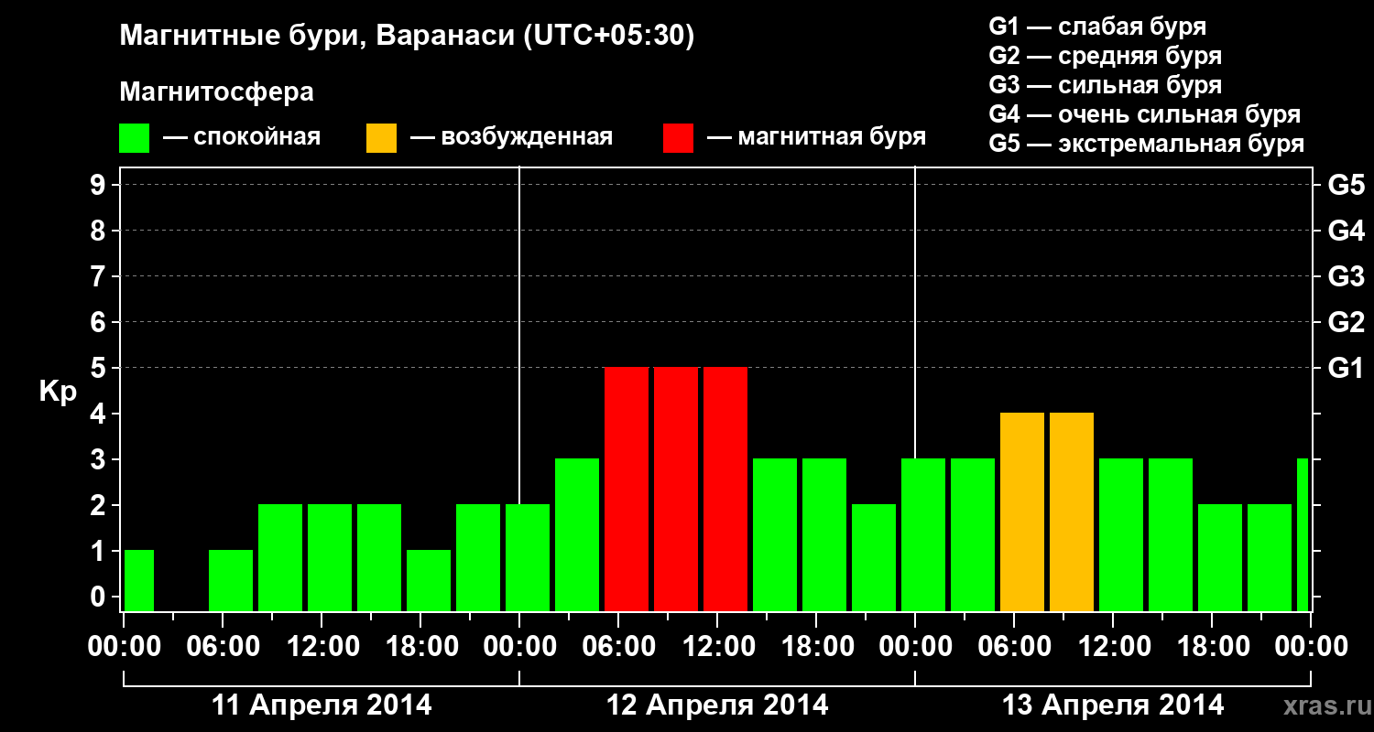Image resolution: width=1374 pixels, height=732 pixels.
Task: Click the 'G4' right-axis storm level label
Action: point(1346,231)
